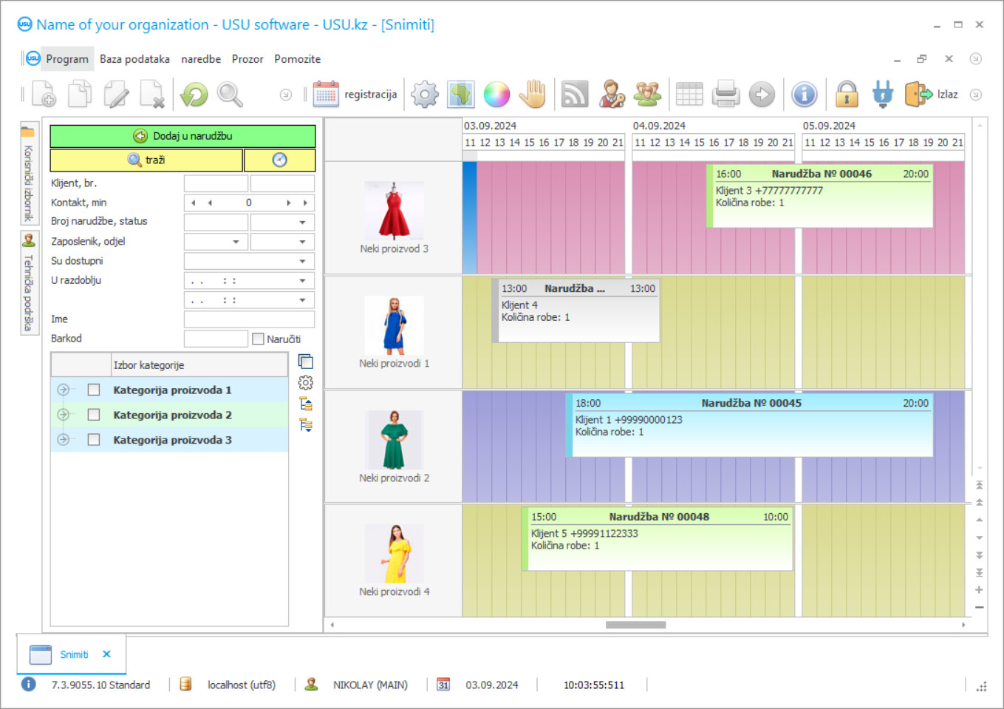Click the yellow traži search button
Viewport: 1004px width, 709px height.
click(x=146, y=160)
